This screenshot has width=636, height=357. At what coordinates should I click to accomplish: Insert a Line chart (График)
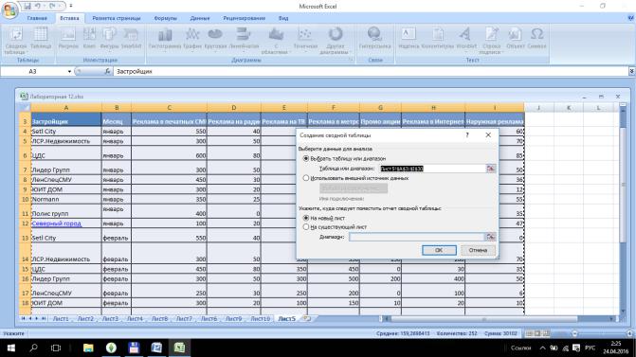click(x=191, y=40)
